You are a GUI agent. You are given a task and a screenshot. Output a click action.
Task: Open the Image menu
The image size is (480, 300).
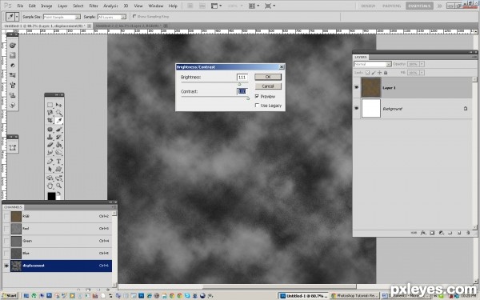(46, 6)
